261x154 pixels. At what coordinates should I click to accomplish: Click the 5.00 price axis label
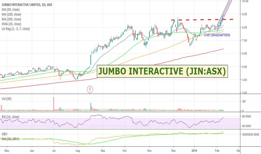(x=244, y=67)
